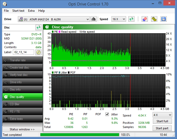Click the app icon in the title bar
Image resolution: width=177 pixels, height=139 pixels.
(x=5, y=4)
